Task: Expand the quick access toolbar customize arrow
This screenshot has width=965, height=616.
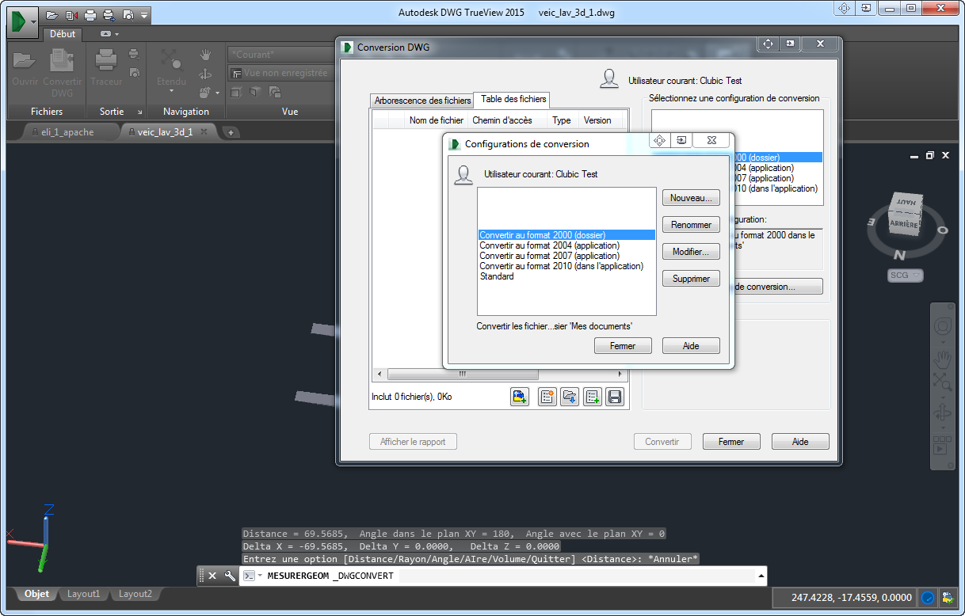Action: coord(144,15)
